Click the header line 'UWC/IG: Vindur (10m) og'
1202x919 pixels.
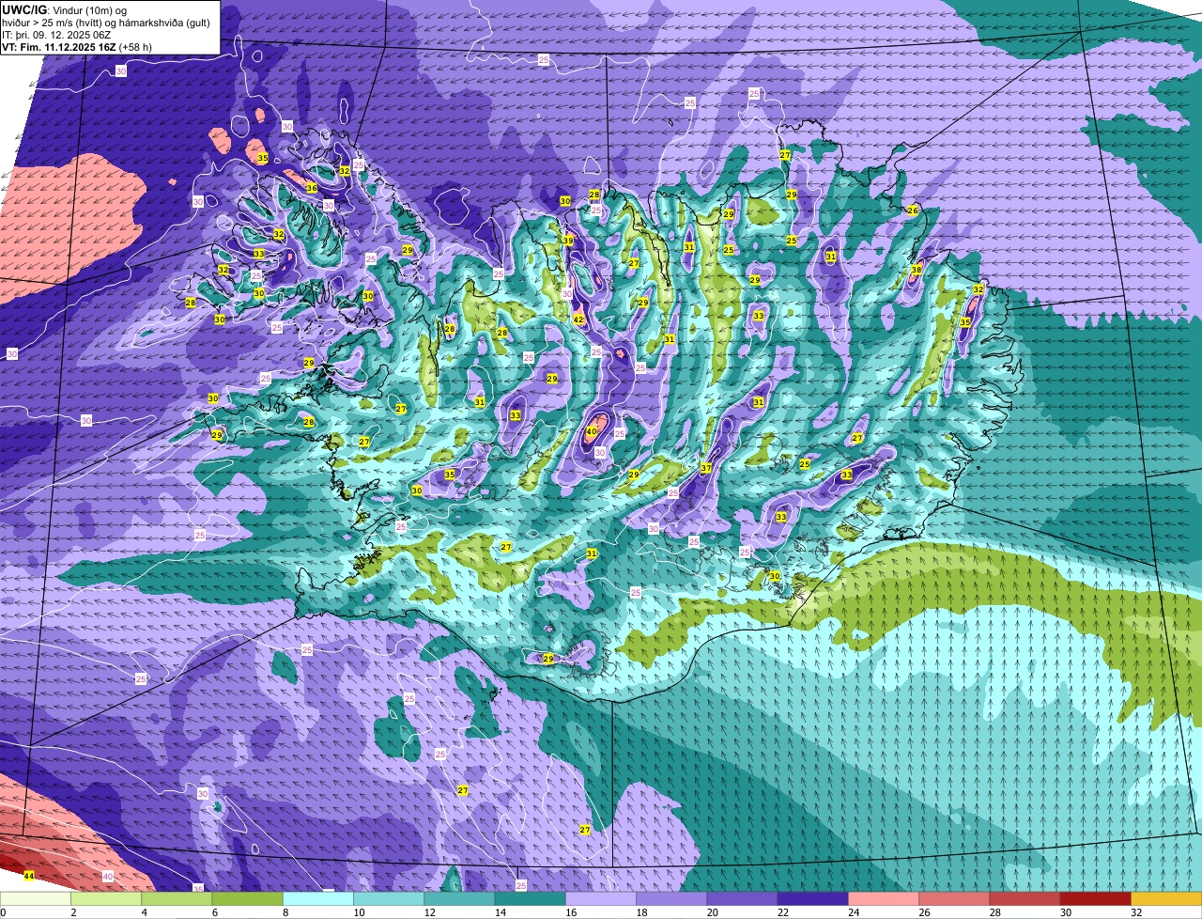tap(65, 10)
